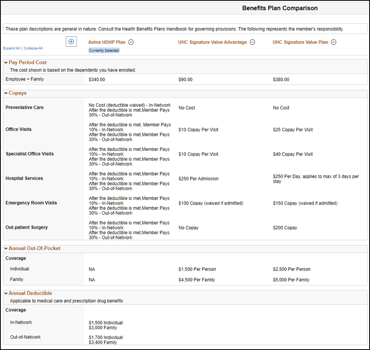
Task: Select the $2,500 Per Person value
Action: 292,269
